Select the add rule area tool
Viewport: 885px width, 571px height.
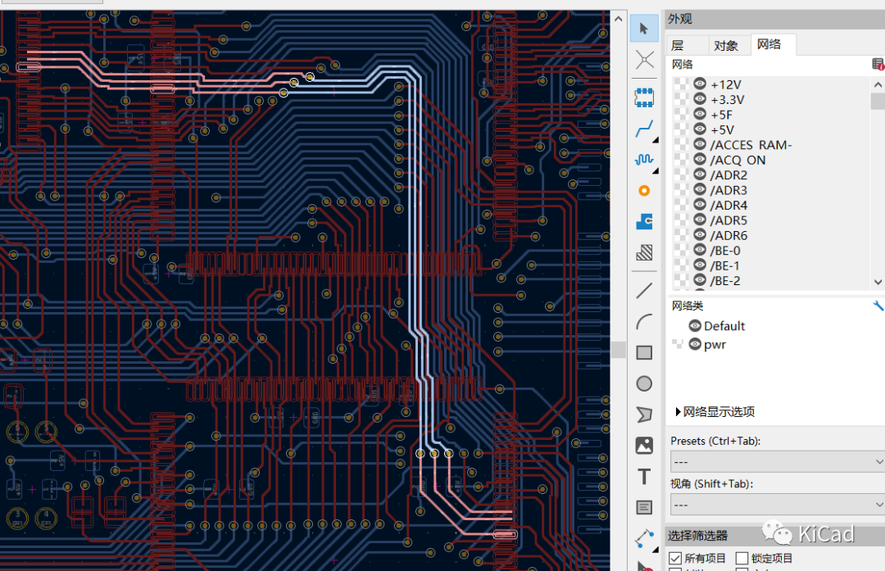[644, 252]
